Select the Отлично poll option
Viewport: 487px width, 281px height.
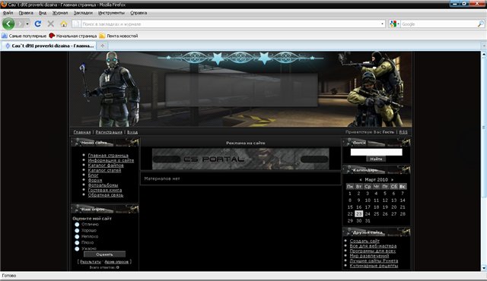click(x=77, y=224)
